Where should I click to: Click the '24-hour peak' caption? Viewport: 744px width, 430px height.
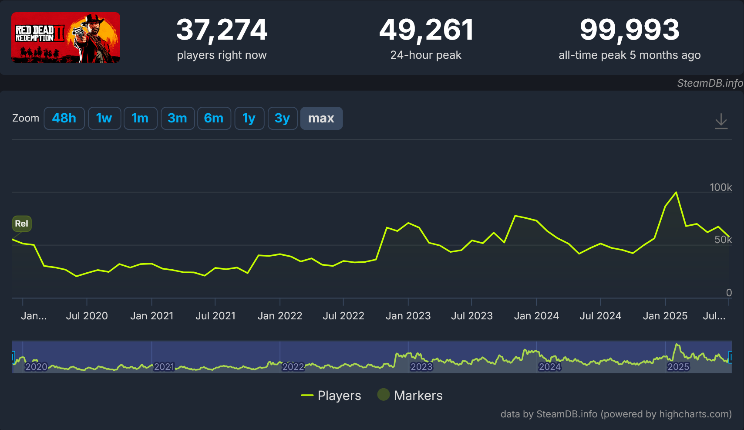[426, 55]
